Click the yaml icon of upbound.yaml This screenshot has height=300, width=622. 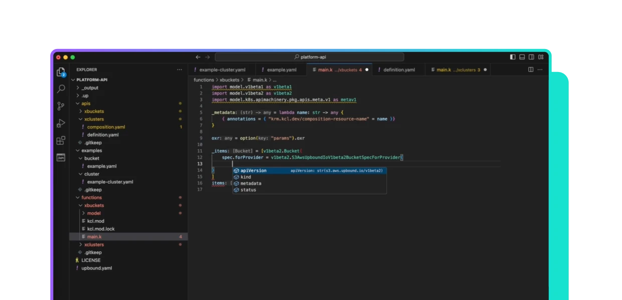coord(77,268)
